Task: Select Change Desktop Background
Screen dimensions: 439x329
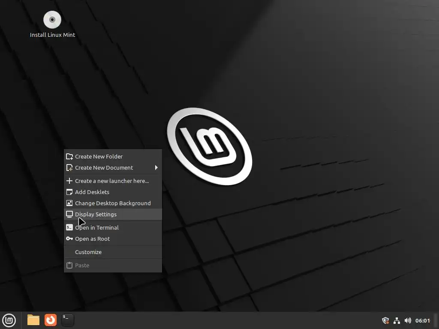Action: pos(113,203)
